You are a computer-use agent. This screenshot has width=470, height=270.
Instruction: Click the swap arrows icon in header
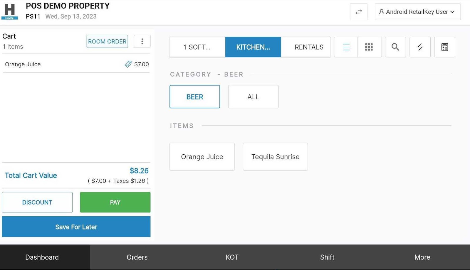[358, 12]
